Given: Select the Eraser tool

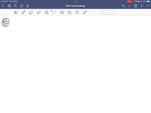Looking at the screenshot, I should [x=31, y=13].
